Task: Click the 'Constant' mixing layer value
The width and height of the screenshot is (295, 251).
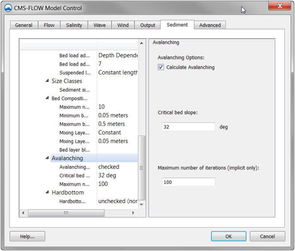Action: [x=109, y=132]
